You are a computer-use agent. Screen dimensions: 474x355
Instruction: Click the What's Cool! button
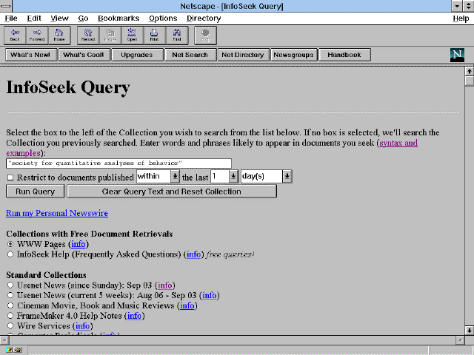[84, 55]
